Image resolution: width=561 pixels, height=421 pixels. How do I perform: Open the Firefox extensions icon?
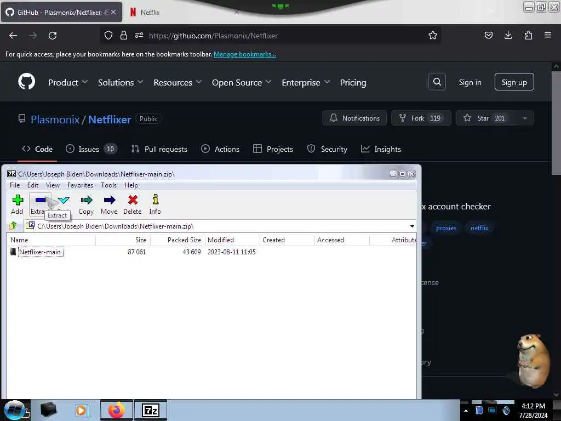pyautogui.click(x=528, y=35)
